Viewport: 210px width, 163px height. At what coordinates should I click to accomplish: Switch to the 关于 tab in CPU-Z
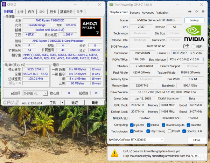point(79,12)
